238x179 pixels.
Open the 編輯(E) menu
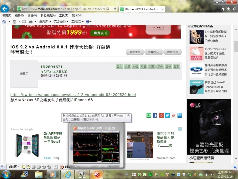click(x=20, y=15)
